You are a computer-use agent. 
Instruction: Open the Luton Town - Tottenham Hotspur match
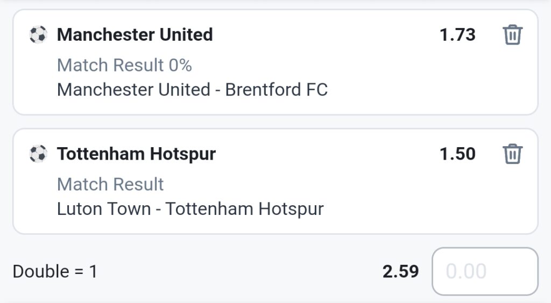pyautogui.click(x=190, y=209)
